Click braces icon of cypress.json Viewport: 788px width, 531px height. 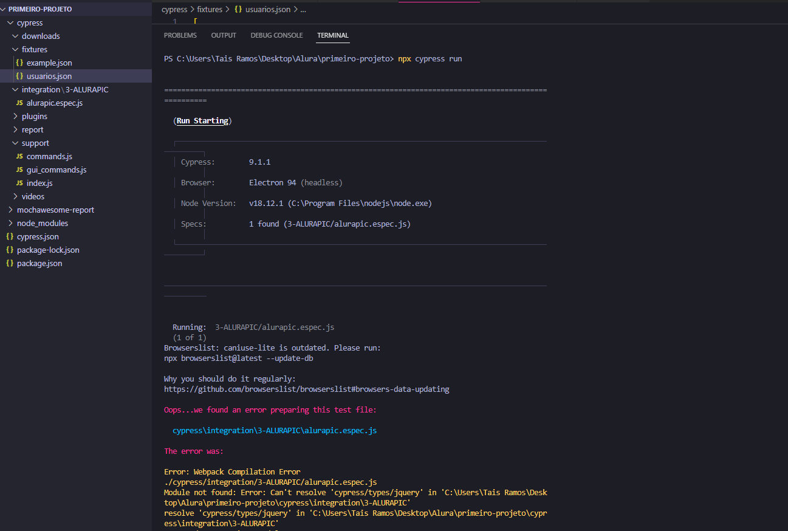10,237
